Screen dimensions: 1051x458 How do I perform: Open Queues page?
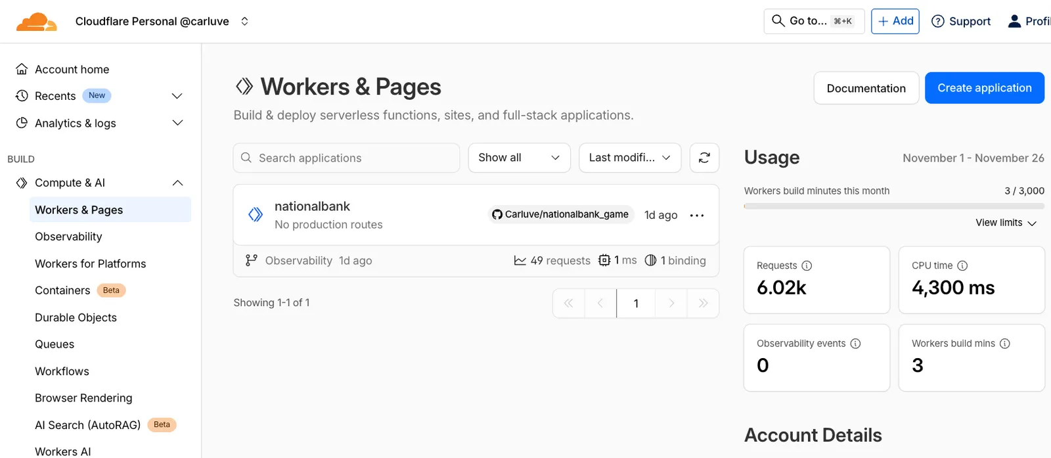(x=55, y=344)
